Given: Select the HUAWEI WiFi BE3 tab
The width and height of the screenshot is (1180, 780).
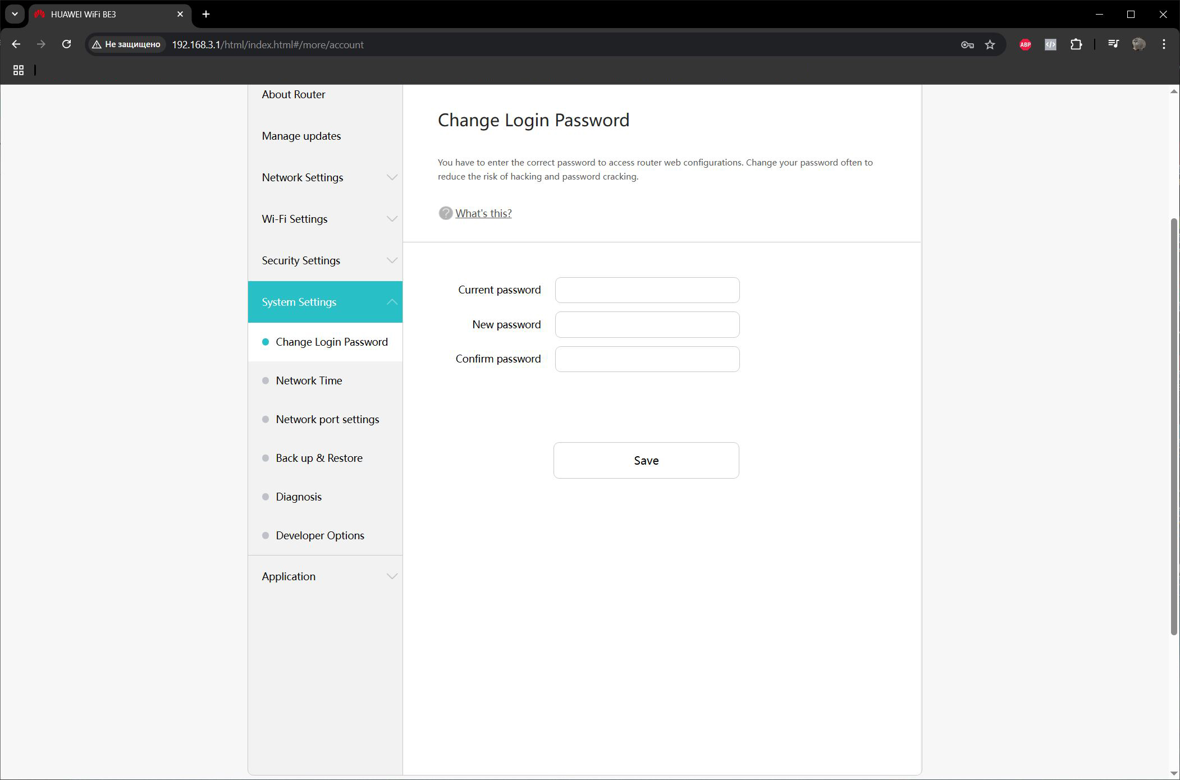Looking at the screenshot, I should (108, 14).
